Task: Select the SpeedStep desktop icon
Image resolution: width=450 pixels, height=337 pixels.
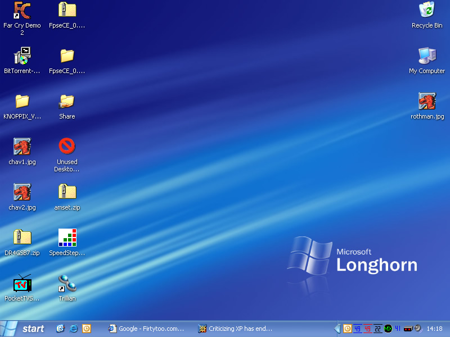Action: tap(67, 238)
